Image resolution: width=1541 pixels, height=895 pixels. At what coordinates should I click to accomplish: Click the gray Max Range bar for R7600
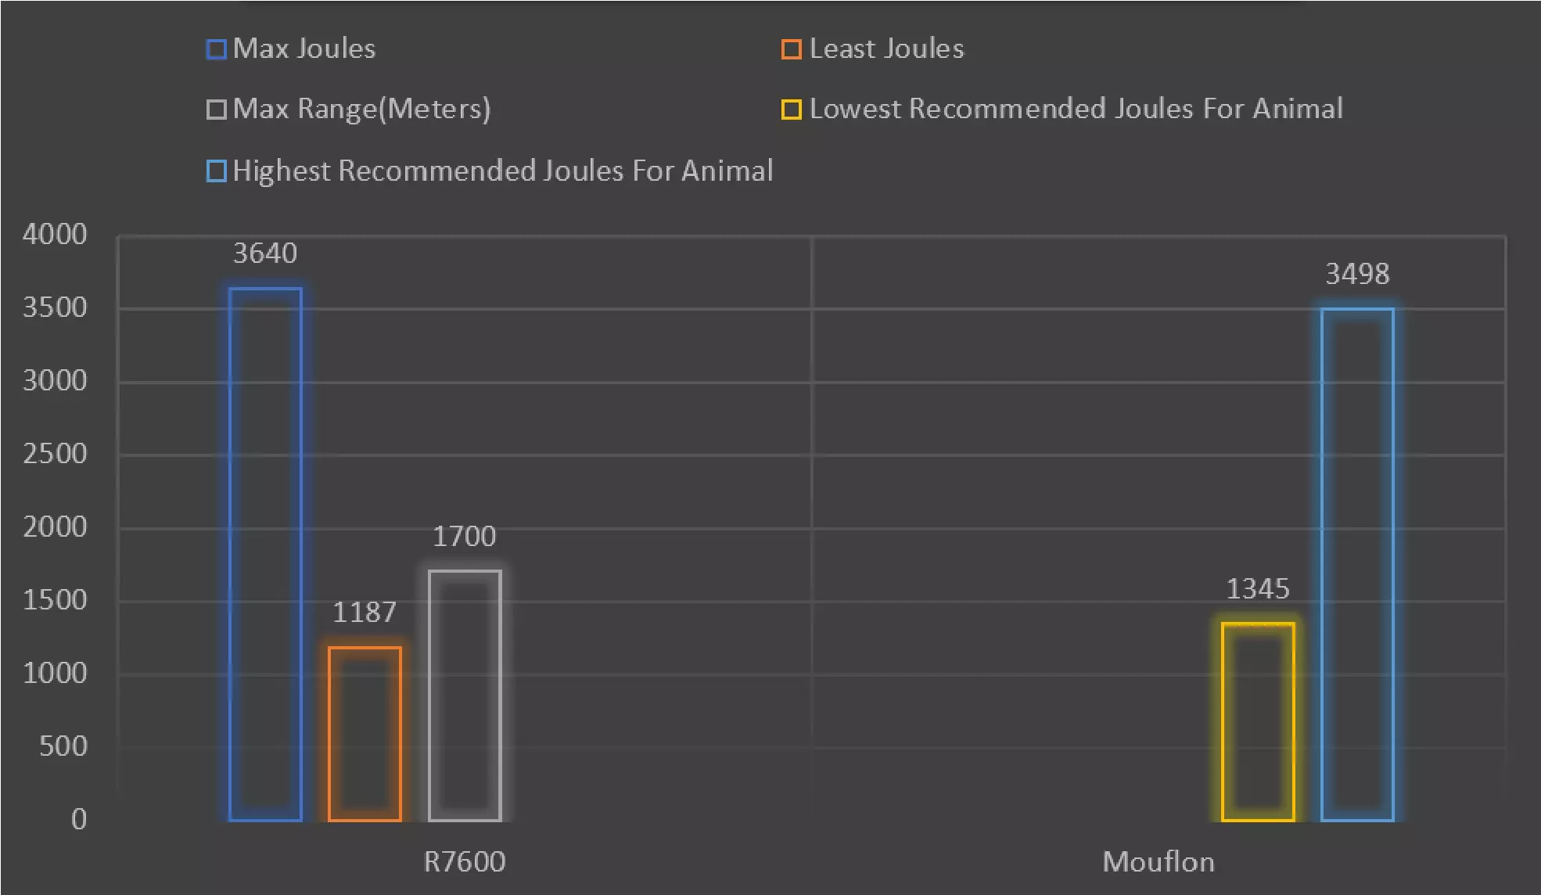point(465,695)
